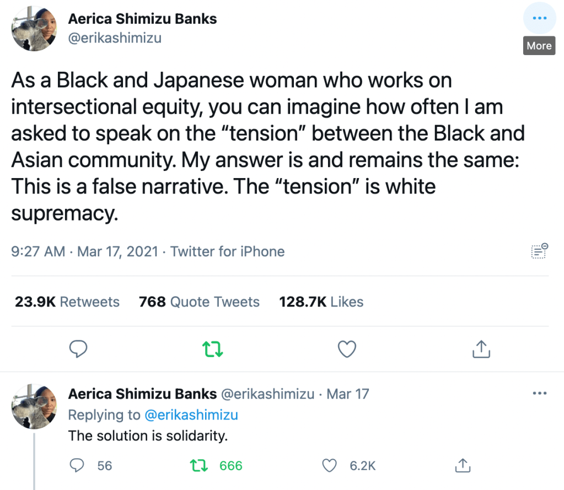Open Aerica Shimizu Banks' profile from main tweet name
This screenshot has height=490, width=564.
pyautogui.click(x=142, y=18)
